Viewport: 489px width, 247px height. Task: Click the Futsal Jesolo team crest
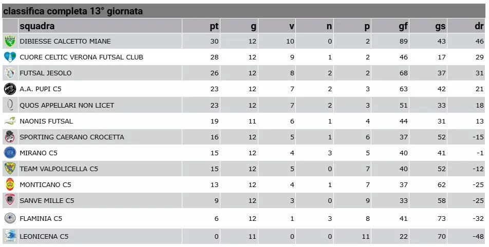pos(10,73)
